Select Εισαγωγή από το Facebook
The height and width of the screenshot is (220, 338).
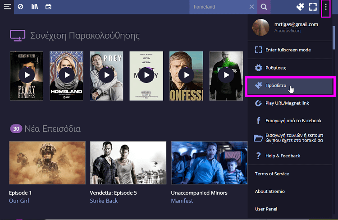click(x=290, y=120)
